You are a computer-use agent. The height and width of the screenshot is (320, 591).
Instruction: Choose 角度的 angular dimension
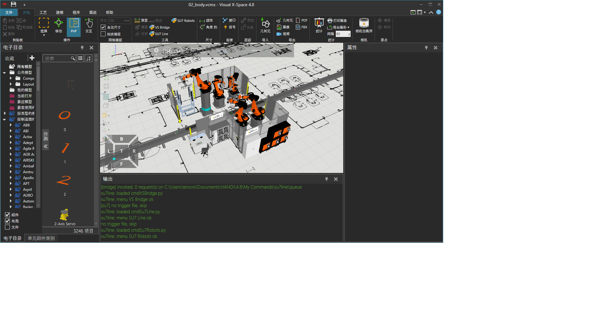(208, 27)
